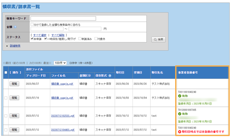Click green 有効 check icon for T9120001097305
This screenshot has width=231, height=137.
(x=180, y=114)
